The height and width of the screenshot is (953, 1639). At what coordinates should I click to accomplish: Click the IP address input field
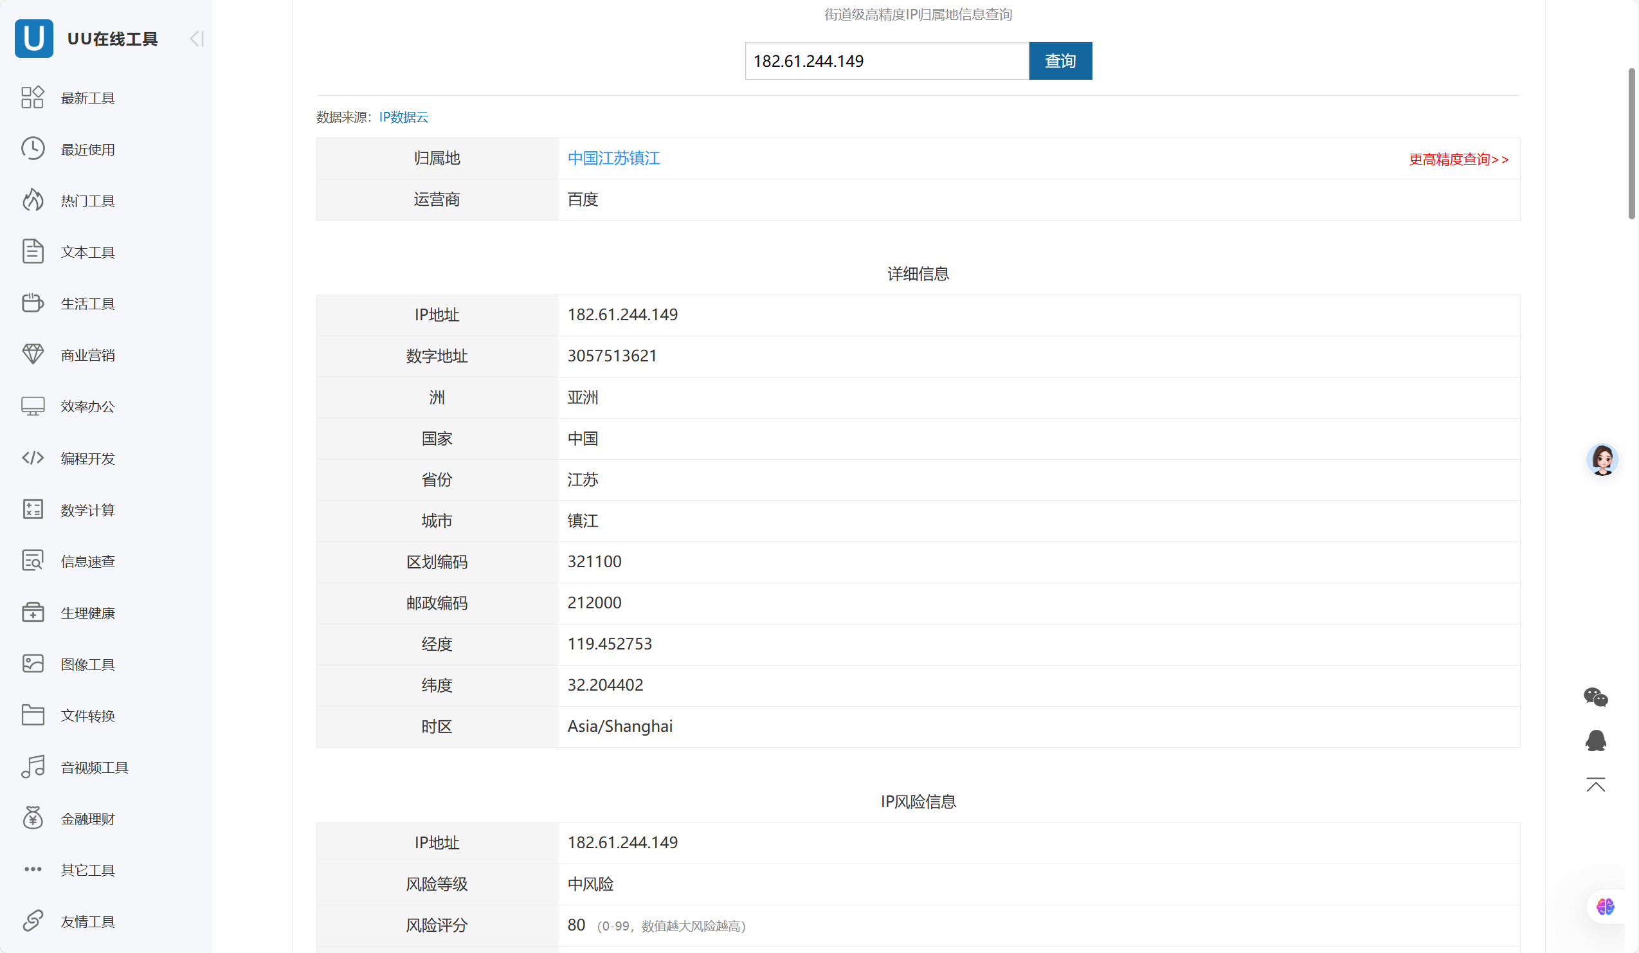point(886,60)
